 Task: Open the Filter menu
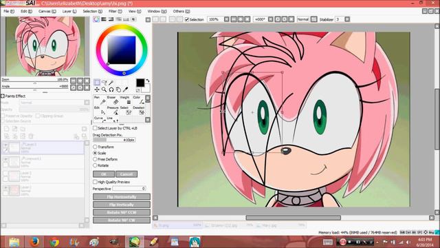tap(115, 11)
